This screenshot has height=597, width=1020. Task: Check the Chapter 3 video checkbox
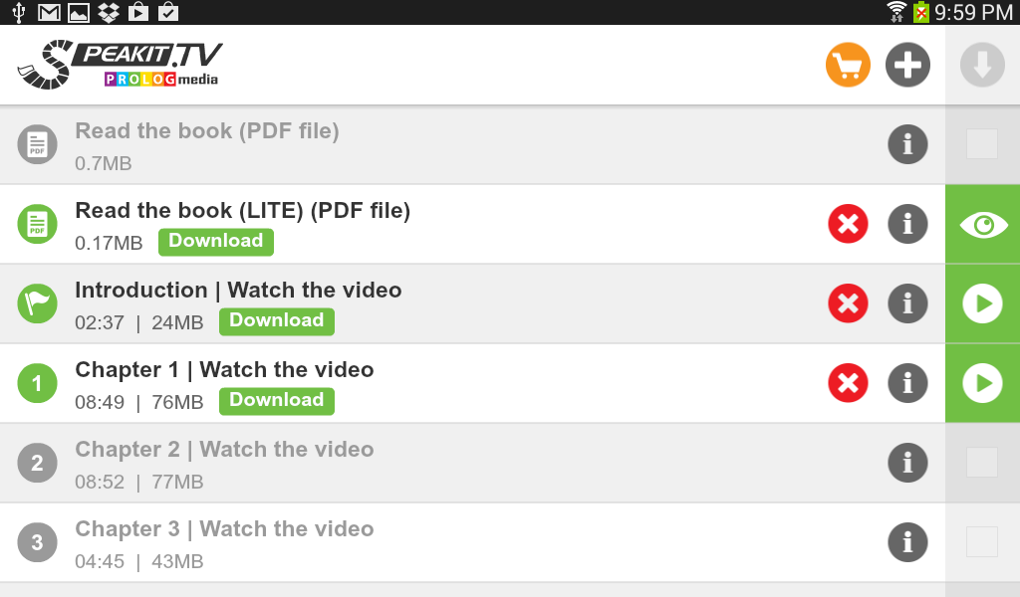982,542
